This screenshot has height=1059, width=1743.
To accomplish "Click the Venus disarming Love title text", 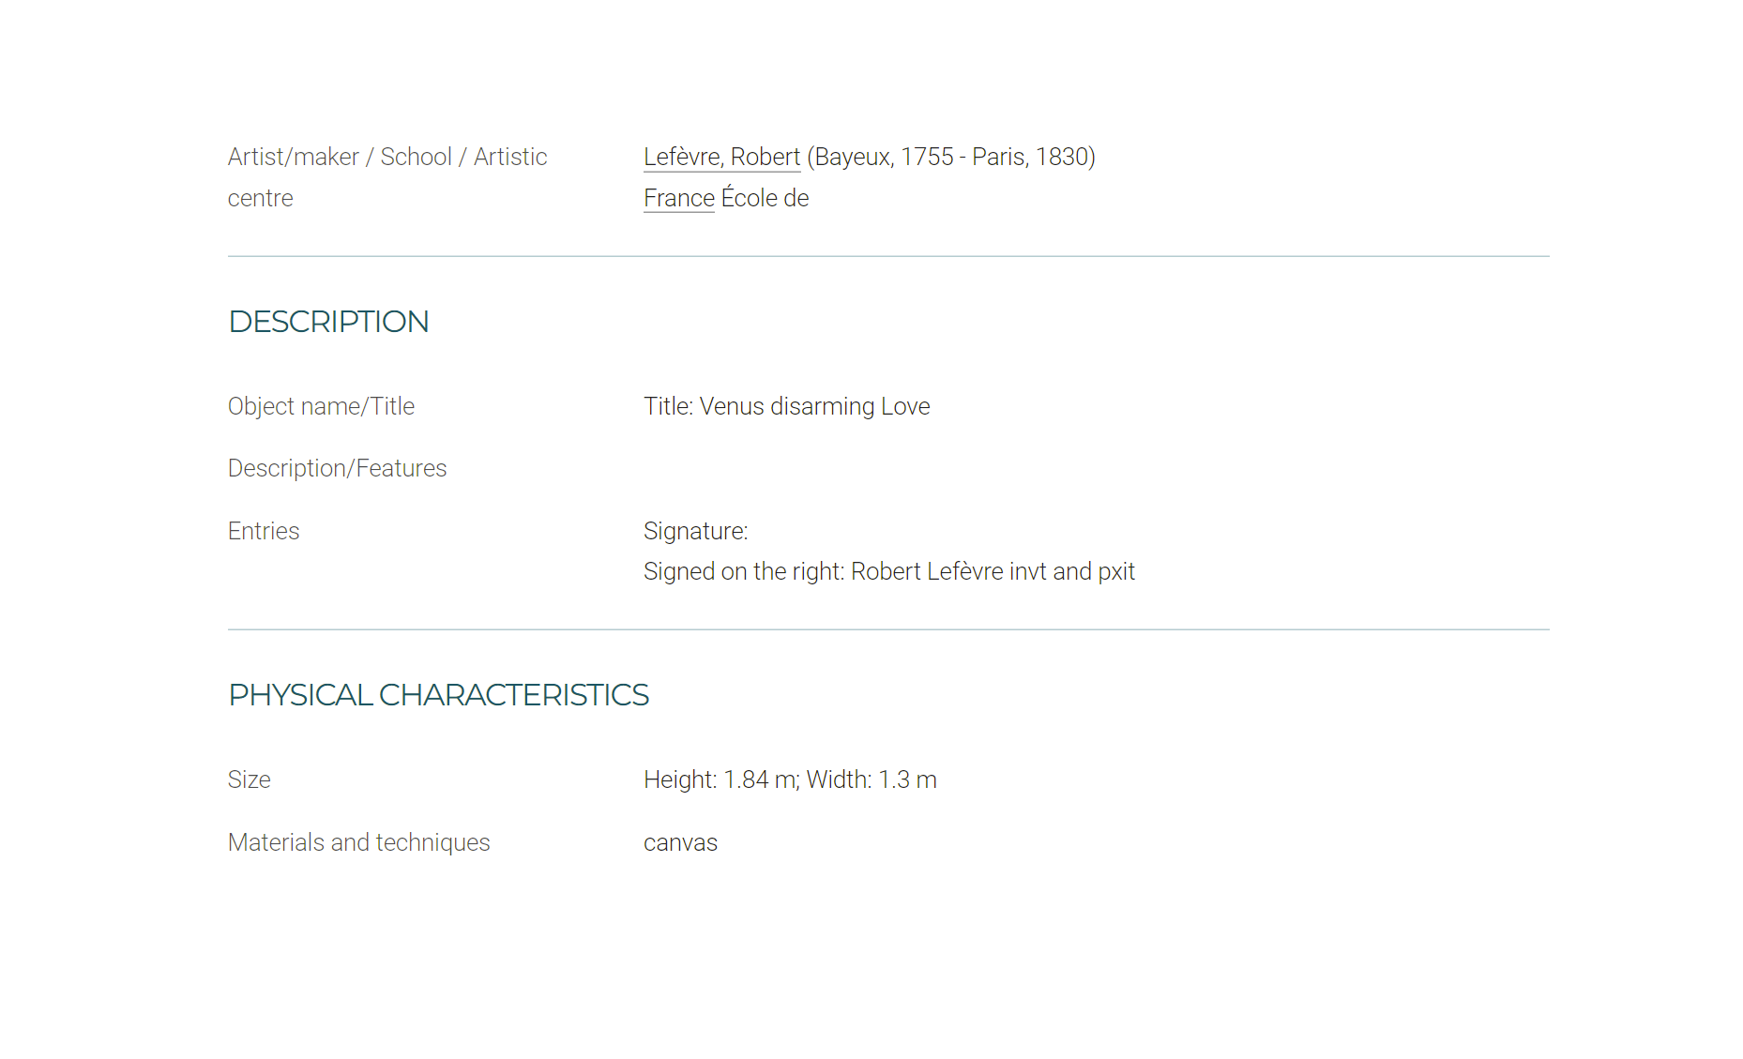I will (x=814, y=406).
